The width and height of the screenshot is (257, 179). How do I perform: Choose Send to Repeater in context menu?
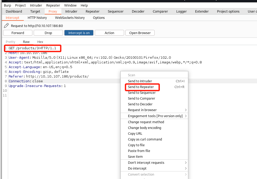tap(141, 87)
